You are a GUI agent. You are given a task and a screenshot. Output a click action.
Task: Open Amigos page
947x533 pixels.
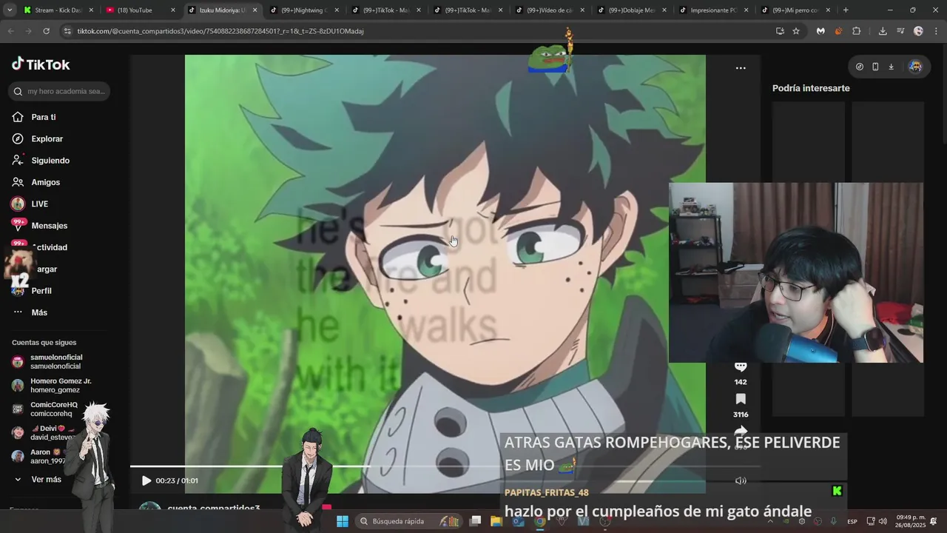coord(45,182)
